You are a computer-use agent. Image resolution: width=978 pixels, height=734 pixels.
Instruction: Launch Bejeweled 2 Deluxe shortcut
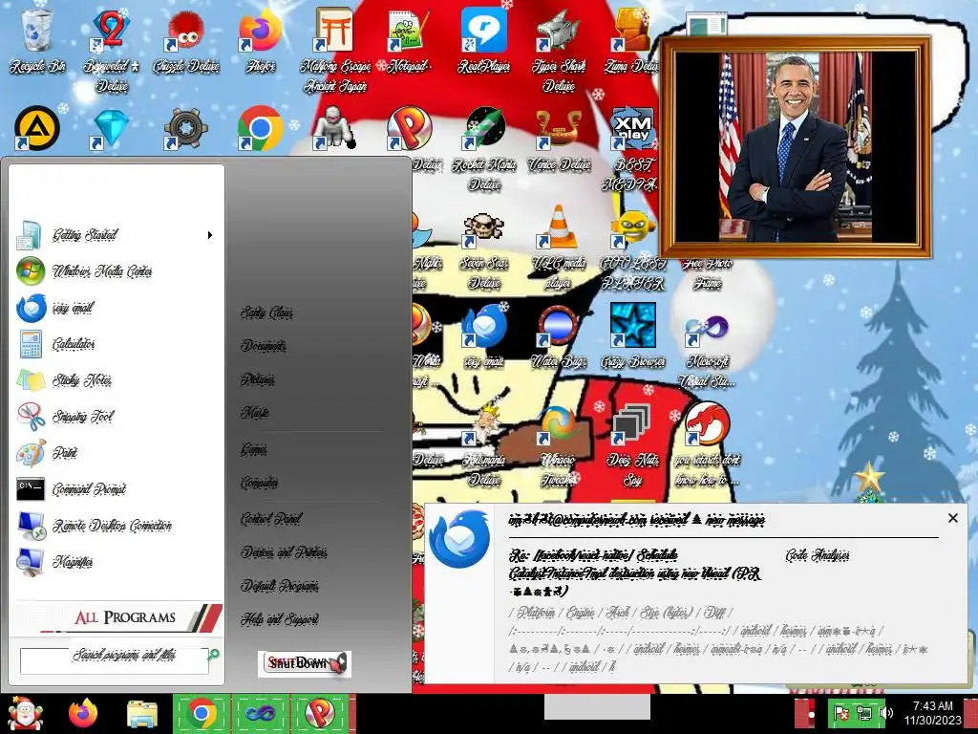(111, 50)
